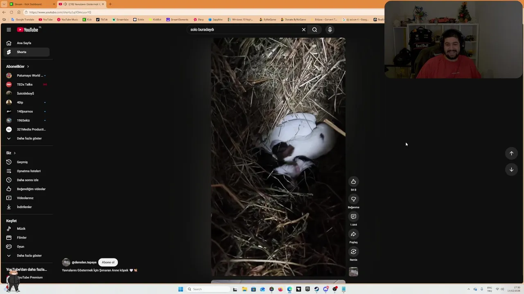
Task: Like the short with thumbs up
Action: (353, 182)
